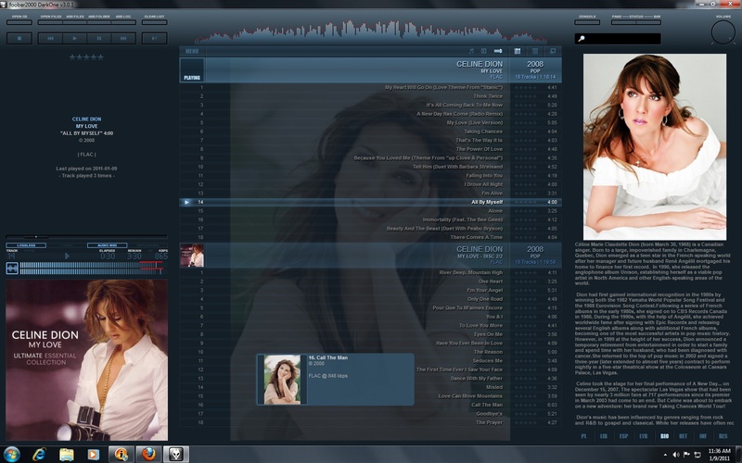Toggle the Audio MD5 indicator
This screenshot has width=742, height=463.
coord(107,245)
